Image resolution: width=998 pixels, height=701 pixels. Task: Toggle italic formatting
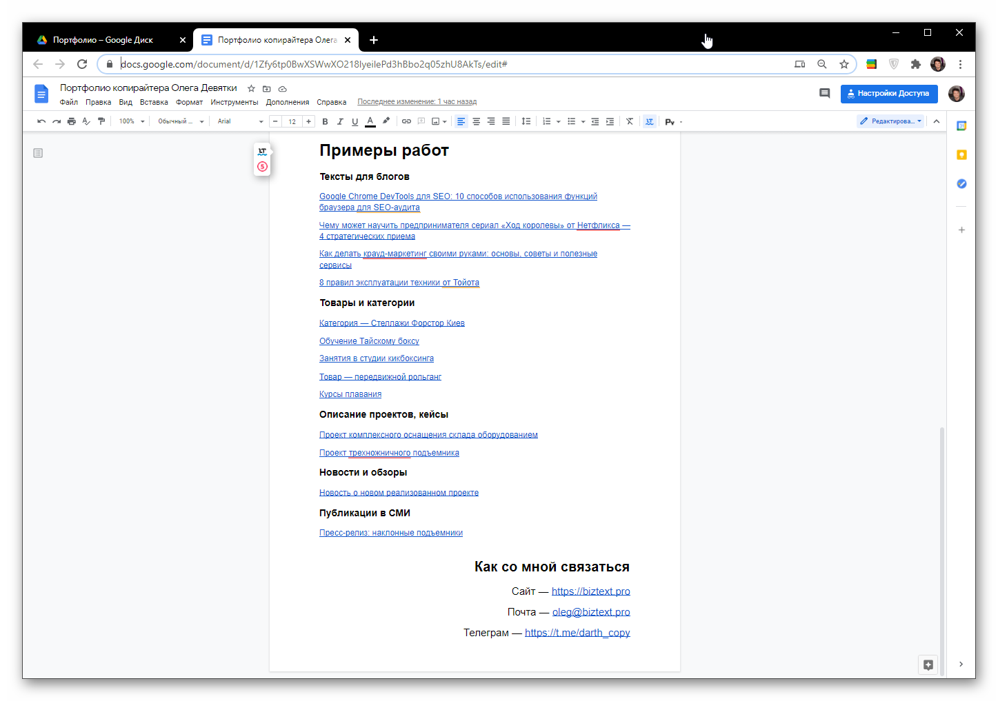[x=340, y=121]
